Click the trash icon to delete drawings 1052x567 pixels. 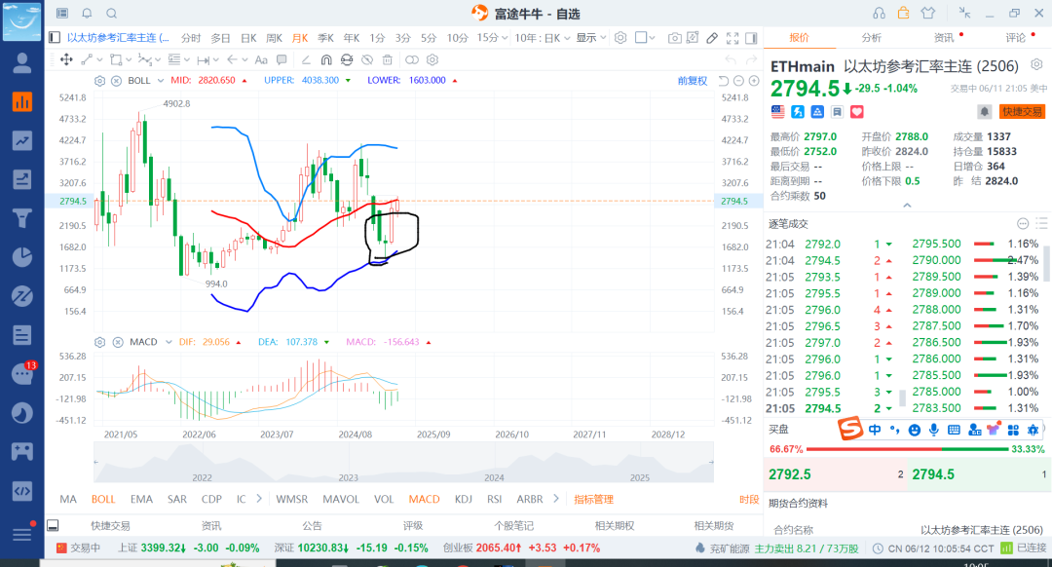(387, 59)
